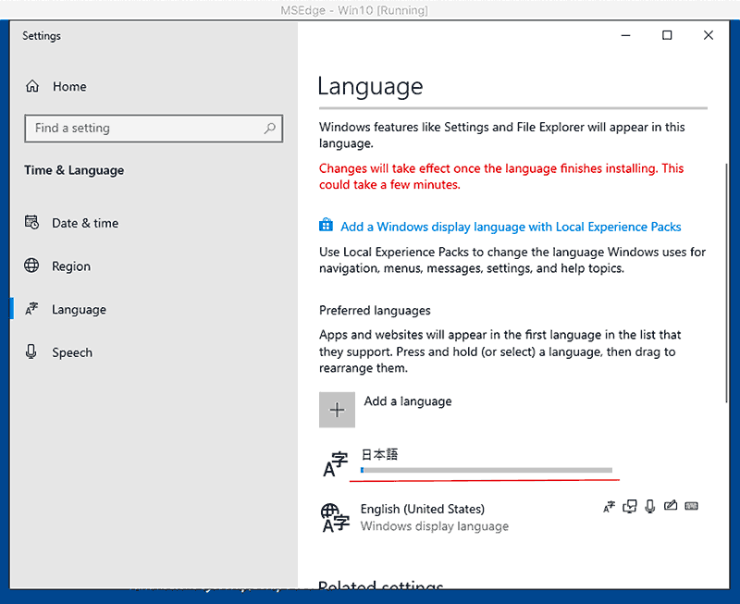The width and height of the screenshot is (740, 604).
Task: Click the Japanese install progress bar
Action: (486, 471)
